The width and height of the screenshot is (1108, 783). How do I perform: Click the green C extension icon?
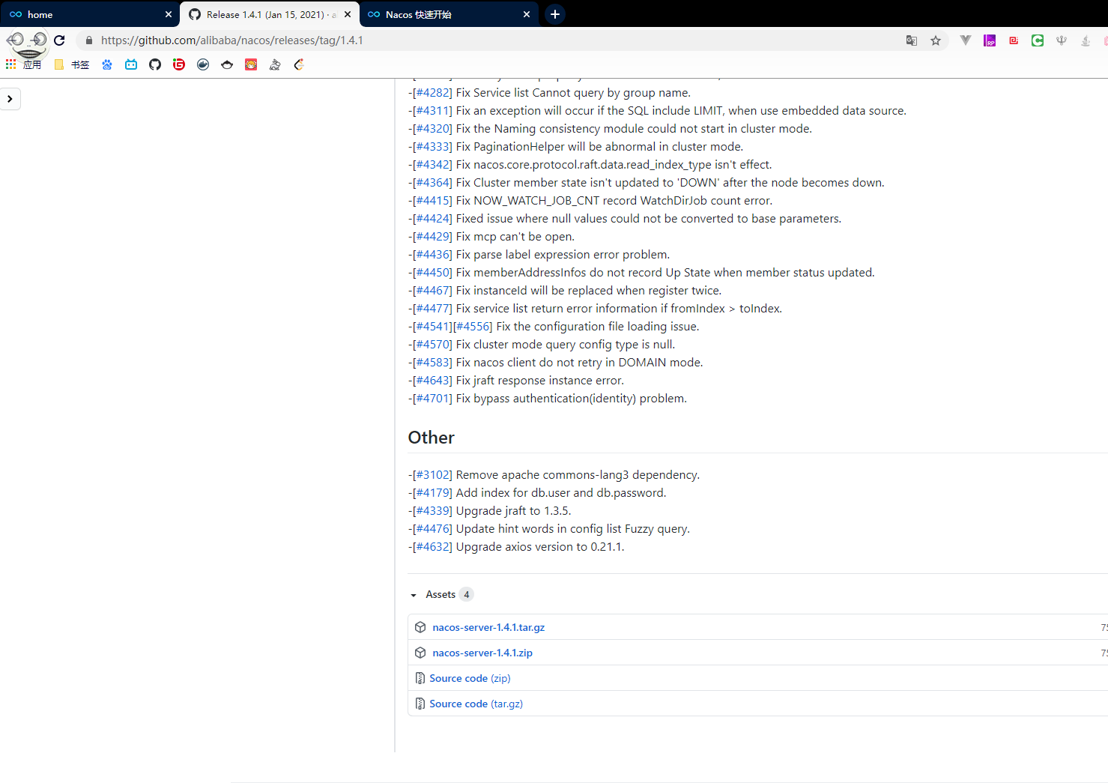click(1038, 40)
